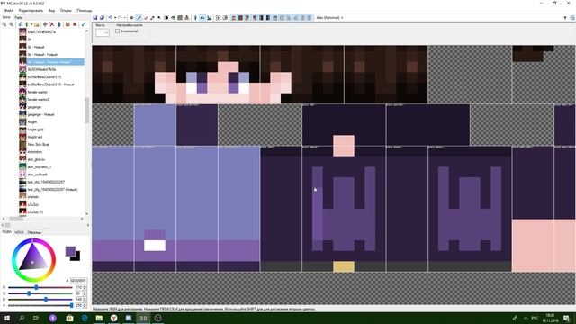Select the Knight gold skin entry
The width and height of the screenshot is (576, 324).
tap(35, 130)
